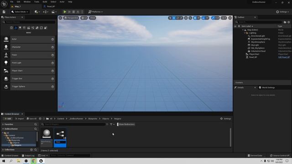Open the Window menu

(27, 2)
